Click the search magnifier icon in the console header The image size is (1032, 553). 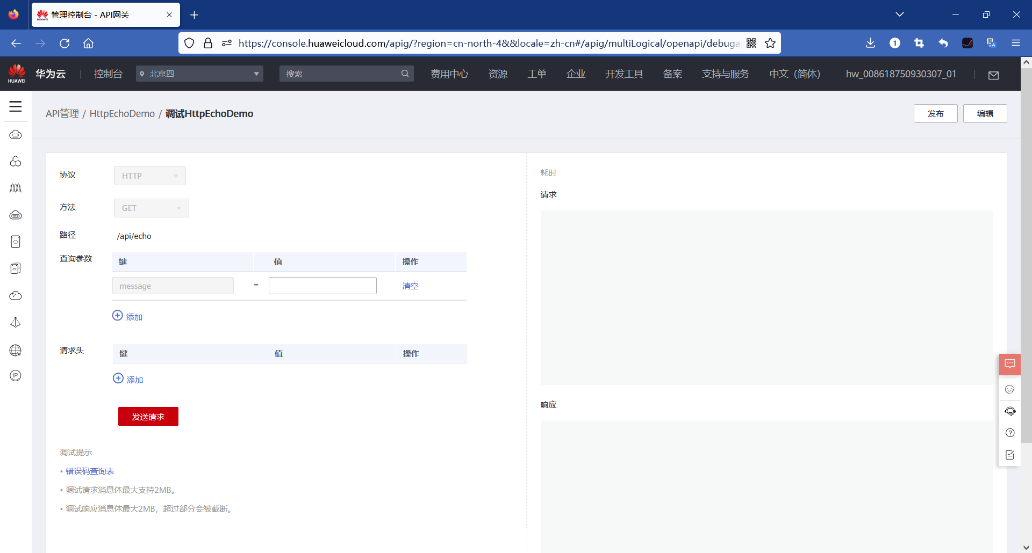point(405,74)
